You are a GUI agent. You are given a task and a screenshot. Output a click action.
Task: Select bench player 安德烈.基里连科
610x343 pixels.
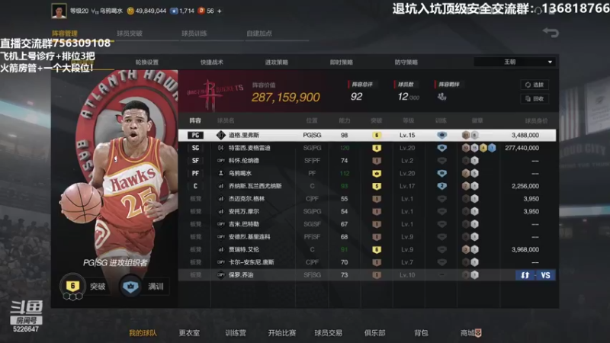pyautogui.click(x=367, y=237)
